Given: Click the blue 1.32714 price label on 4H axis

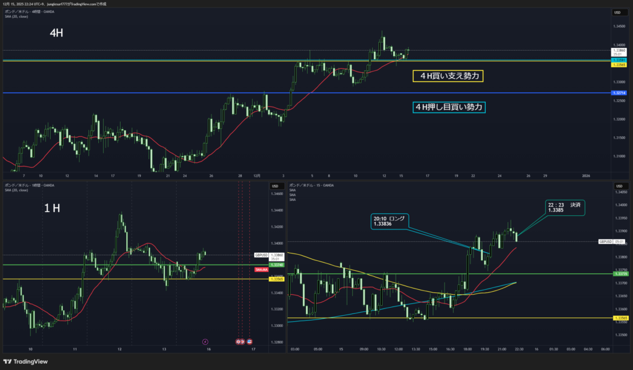Looking at the screenshot, I should [x=618, y=92].
